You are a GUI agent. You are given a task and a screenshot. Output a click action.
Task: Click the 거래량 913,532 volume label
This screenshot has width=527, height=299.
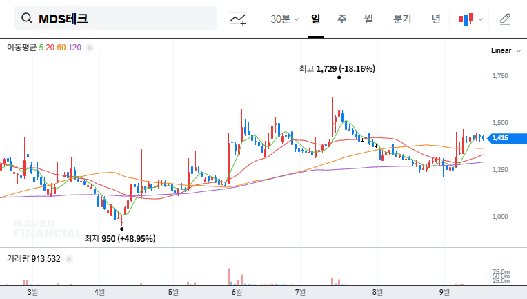click(34, 259)
